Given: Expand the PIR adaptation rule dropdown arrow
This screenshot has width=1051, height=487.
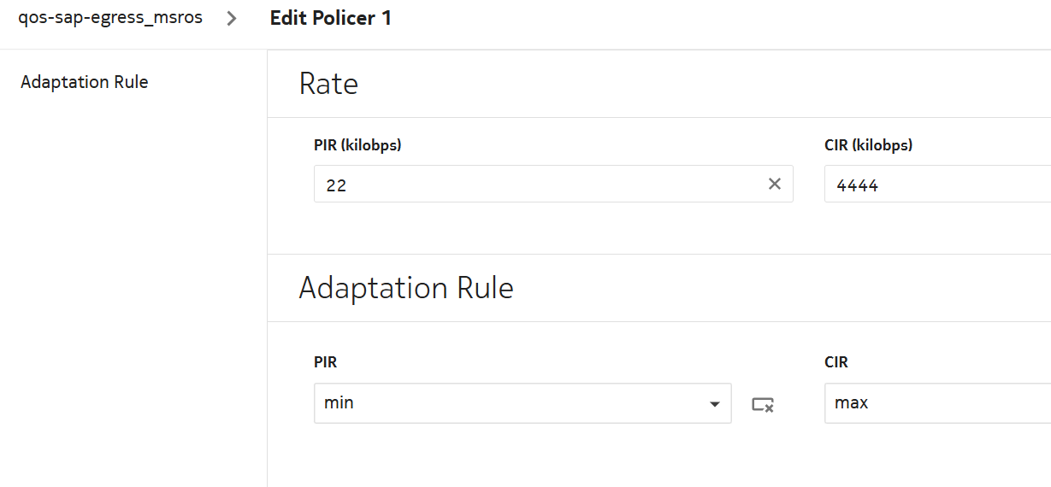Looking at the screenshot, I should [x=715, y=404].
